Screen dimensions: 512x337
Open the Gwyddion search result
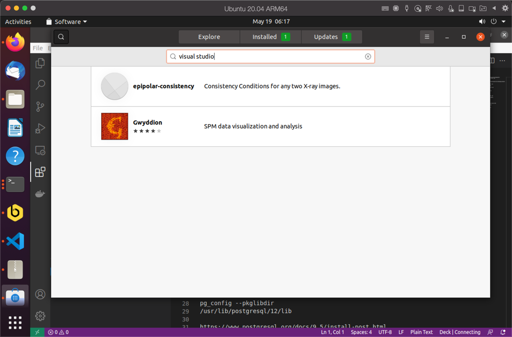[271, 126]
